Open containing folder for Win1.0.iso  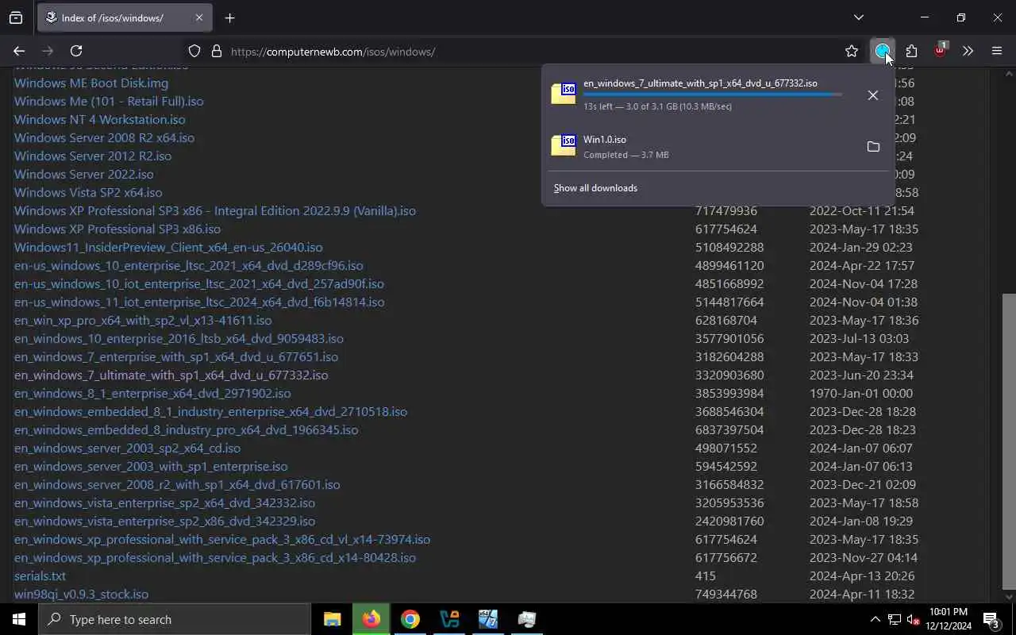[x=873, y=147]
